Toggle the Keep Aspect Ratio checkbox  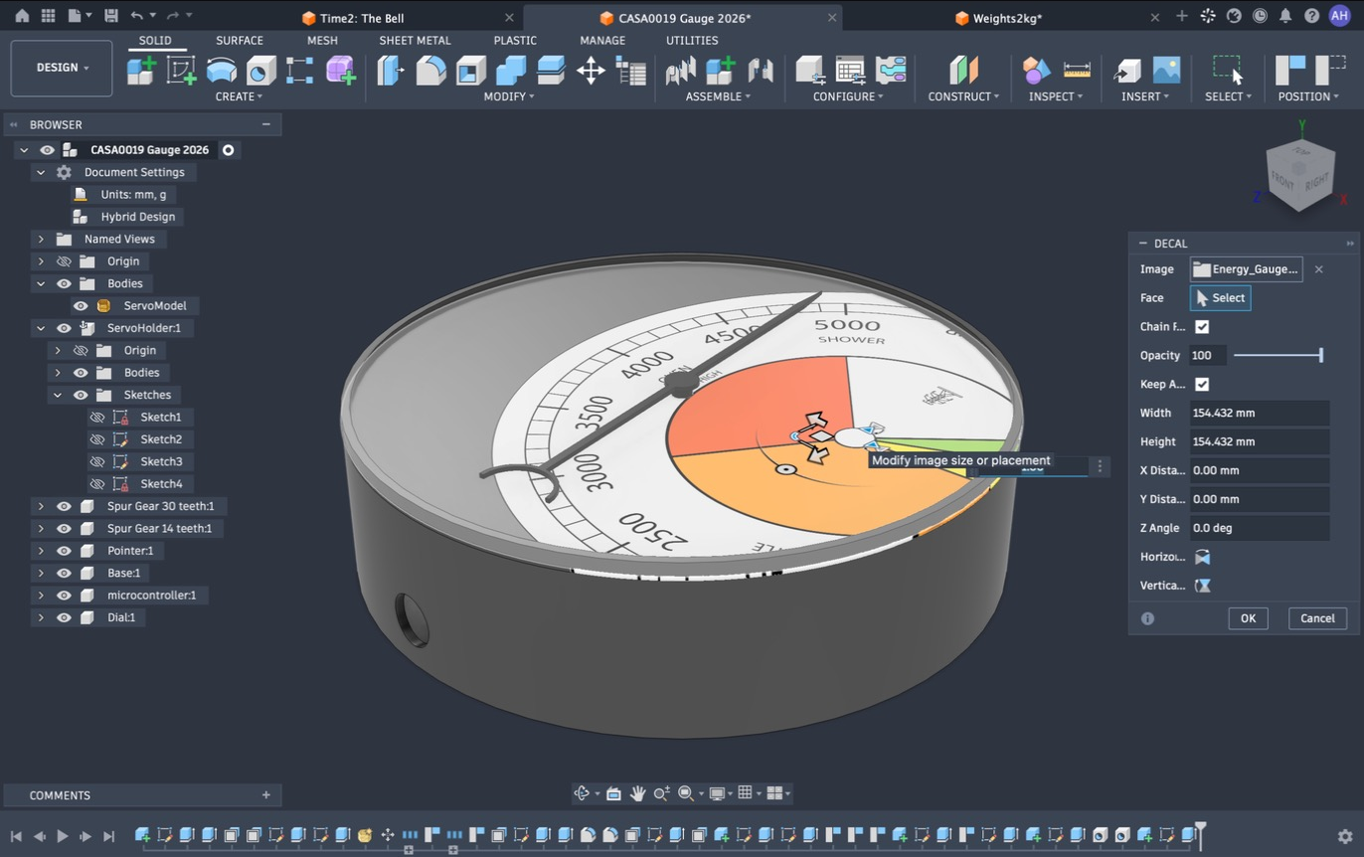[1202, 384]
